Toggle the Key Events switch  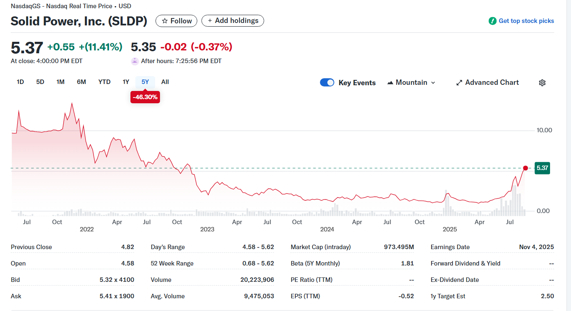click(327, 82)
